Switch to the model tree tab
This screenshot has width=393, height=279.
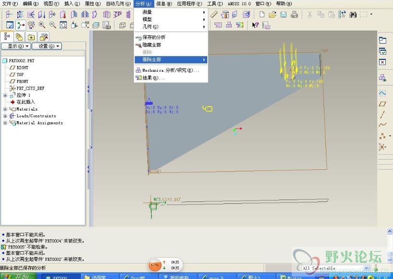[8, 36]
